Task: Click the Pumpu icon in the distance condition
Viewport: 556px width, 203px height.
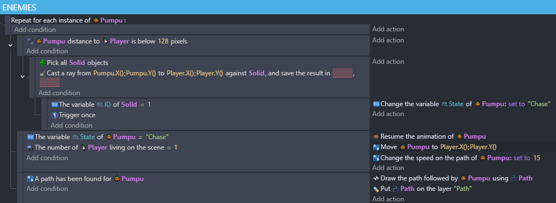Action: [x=39, y=41]
